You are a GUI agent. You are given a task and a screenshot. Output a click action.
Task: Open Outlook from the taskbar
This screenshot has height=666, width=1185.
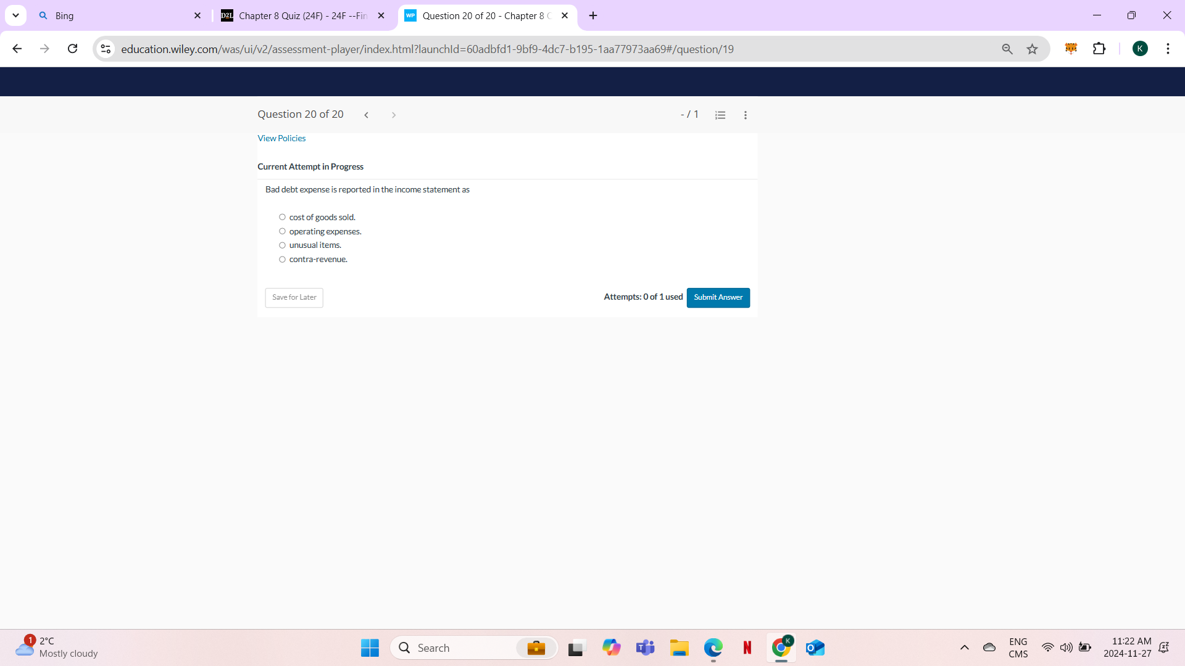[x=815, y=647]
